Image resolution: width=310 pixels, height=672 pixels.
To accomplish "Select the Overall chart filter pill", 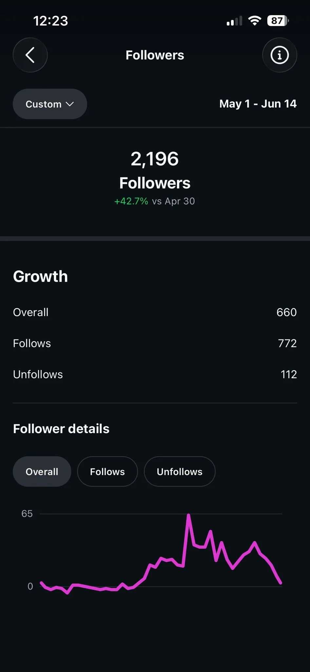I will (x=42, y=472).
